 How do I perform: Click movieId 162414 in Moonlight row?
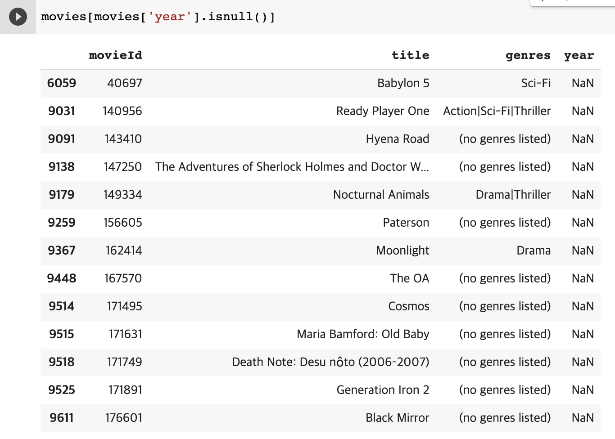click(123, 251)
